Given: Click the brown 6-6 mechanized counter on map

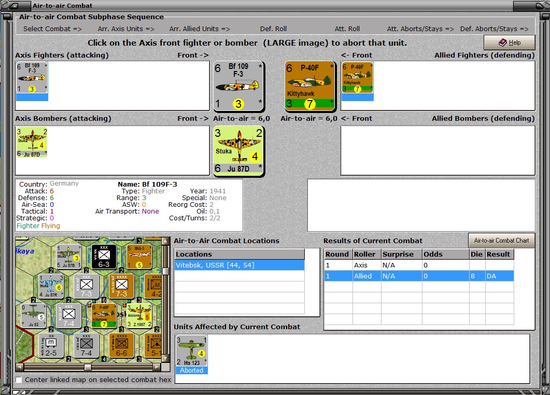Looking at the screenshot, I should click(x=121, y=345).
